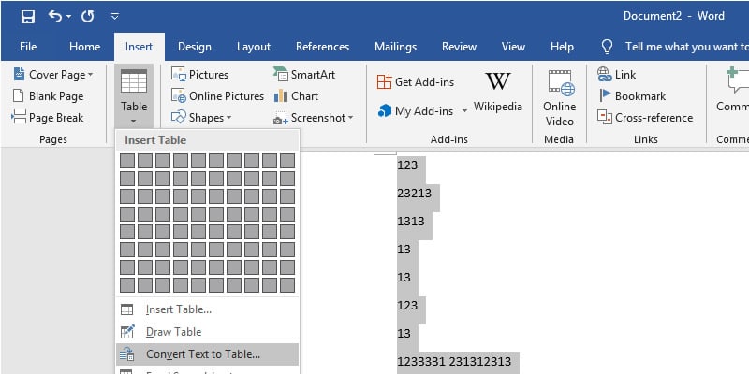Click the Tell me what you want search box
Screen dimensions: 749x374
pos(686,47)
